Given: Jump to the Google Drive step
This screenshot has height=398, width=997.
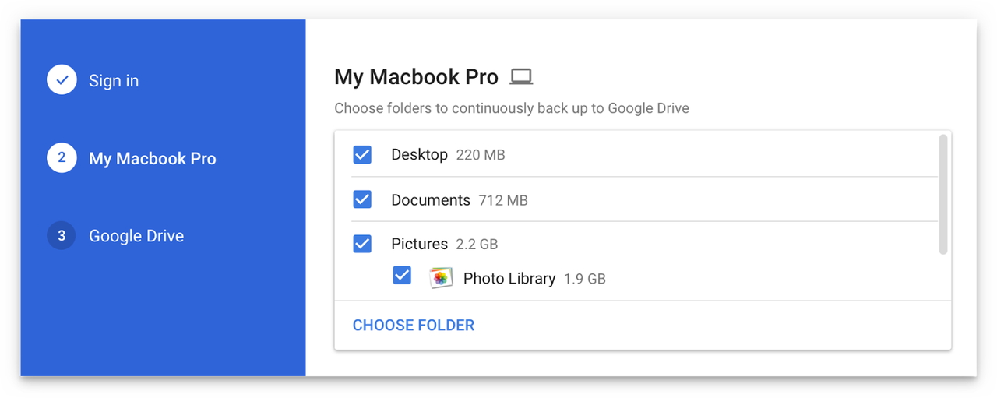Looking at the screenshot, I should point(136,235).
